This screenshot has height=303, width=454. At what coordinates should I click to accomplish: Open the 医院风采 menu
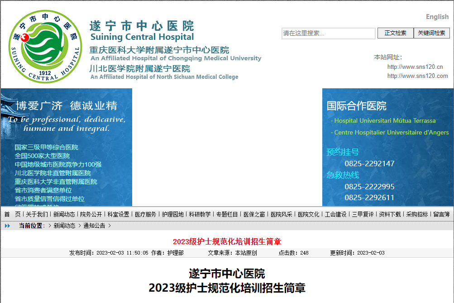point(282,214)
